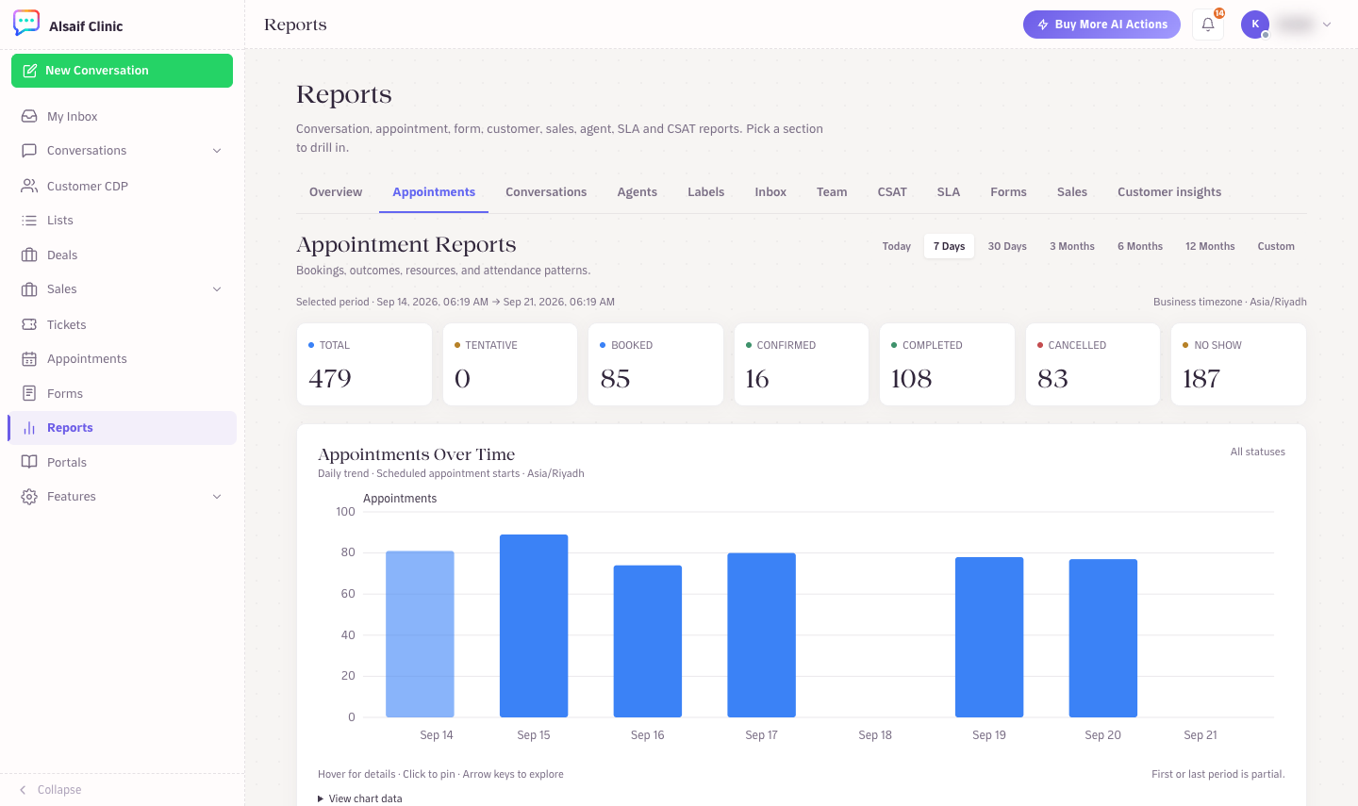
Task: Switch period to 3 Months
Action: [1072, 246]
